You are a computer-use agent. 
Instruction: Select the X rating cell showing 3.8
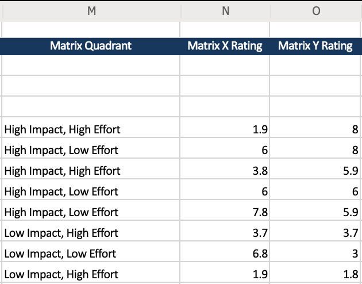(225, 171)
